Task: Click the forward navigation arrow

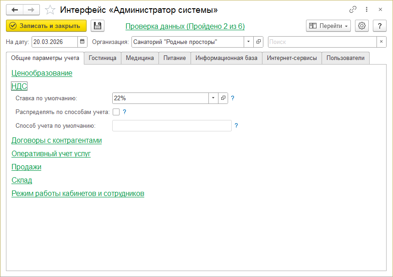Action: click(x=31, y=10)
